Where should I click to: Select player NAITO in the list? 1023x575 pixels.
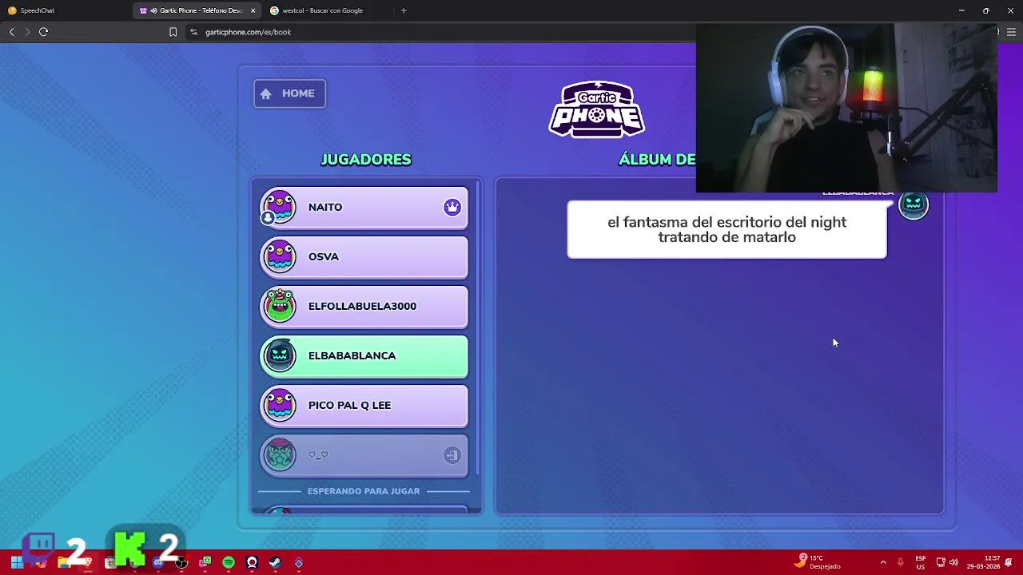click(364, 208)
